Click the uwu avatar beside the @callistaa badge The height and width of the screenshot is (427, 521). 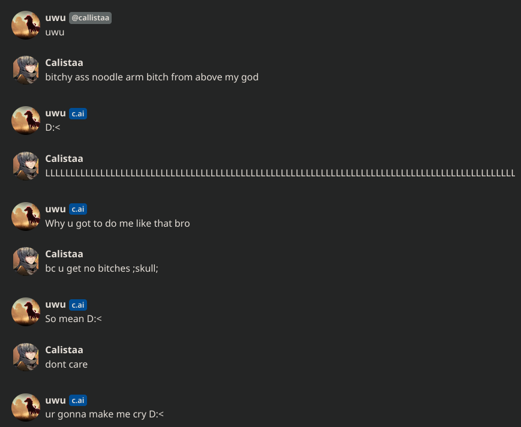pyautogui.click(x=26, y=25)
